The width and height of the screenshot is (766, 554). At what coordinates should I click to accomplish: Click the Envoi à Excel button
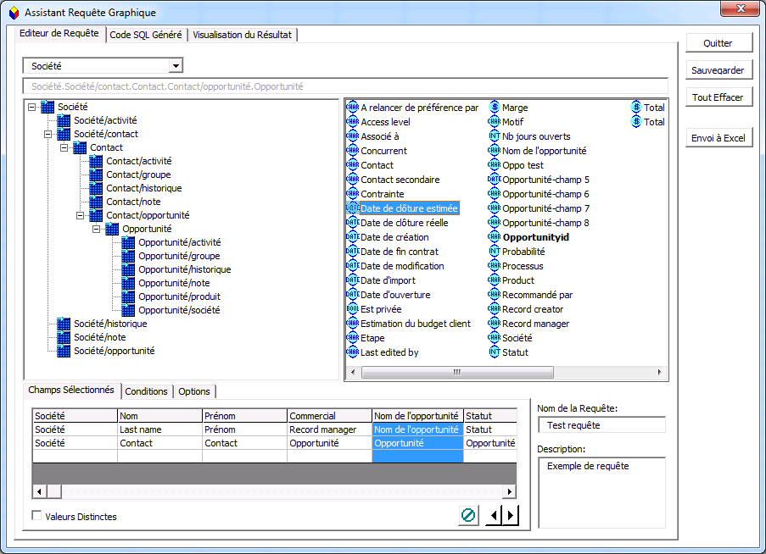718,138
